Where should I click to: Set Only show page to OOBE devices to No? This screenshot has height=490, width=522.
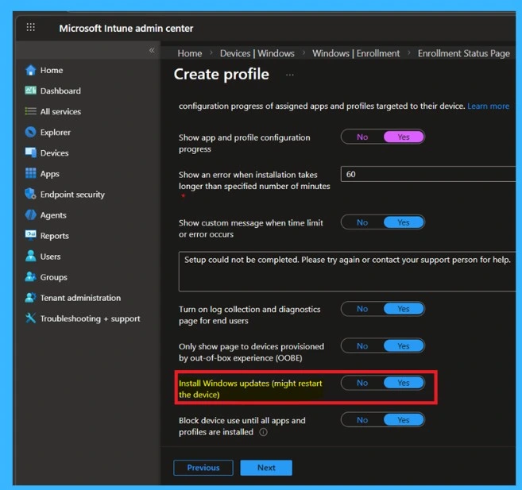coord(362,346)
